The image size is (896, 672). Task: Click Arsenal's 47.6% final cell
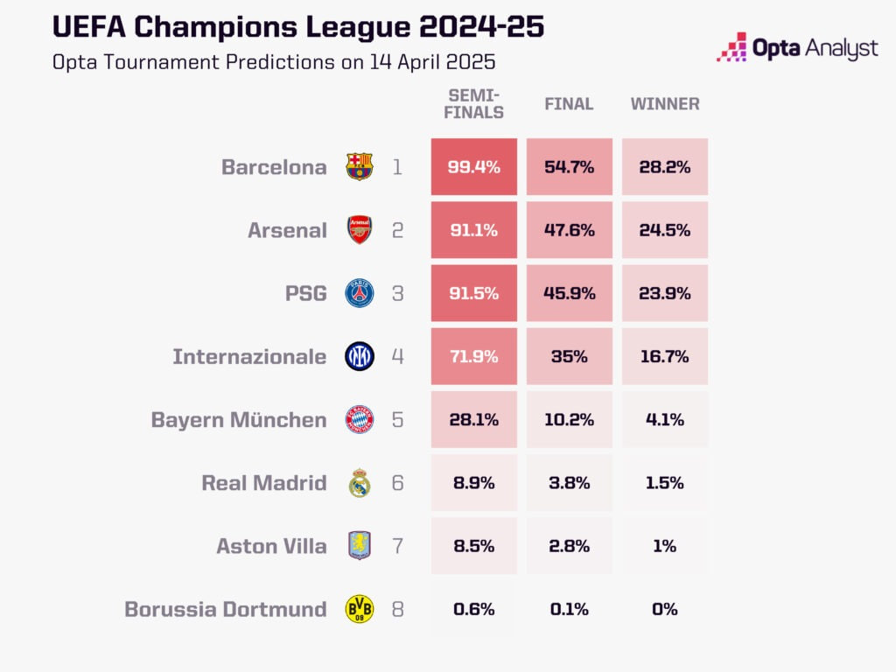pos(569,230)
